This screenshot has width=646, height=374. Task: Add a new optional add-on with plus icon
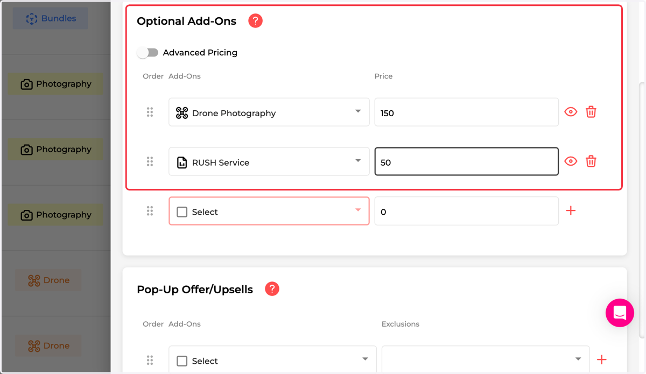(571, 211)
